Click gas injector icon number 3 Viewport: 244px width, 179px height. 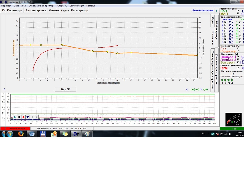(x=228, y=80)
